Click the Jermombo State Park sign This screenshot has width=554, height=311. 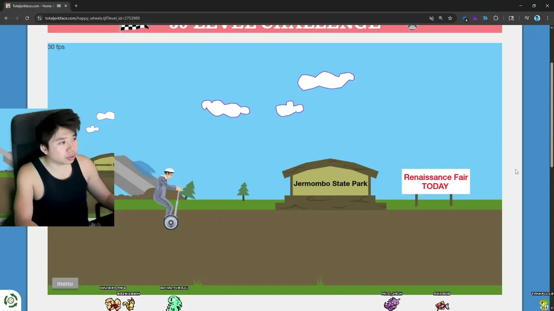point(330,184)
